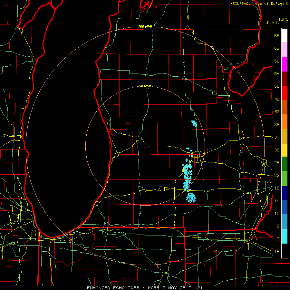Click the "TH" threshold label
Screen dimensions: 290x290
click(277, 251)
